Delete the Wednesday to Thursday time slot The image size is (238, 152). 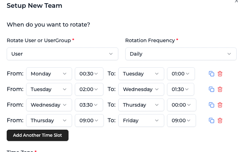coord(220,105)
